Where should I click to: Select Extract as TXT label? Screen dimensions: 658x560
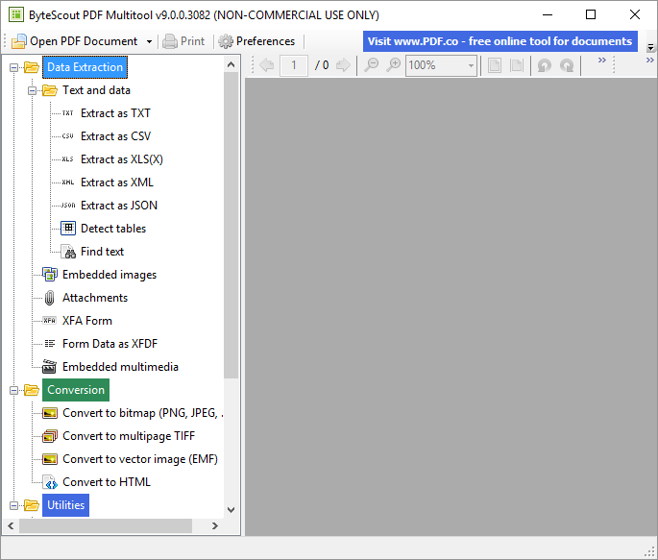115,113
